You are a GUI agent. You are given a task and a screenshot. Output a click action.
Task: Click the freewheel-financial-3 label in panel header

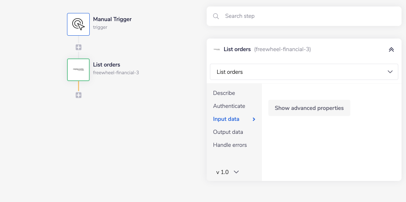[283, 49]
